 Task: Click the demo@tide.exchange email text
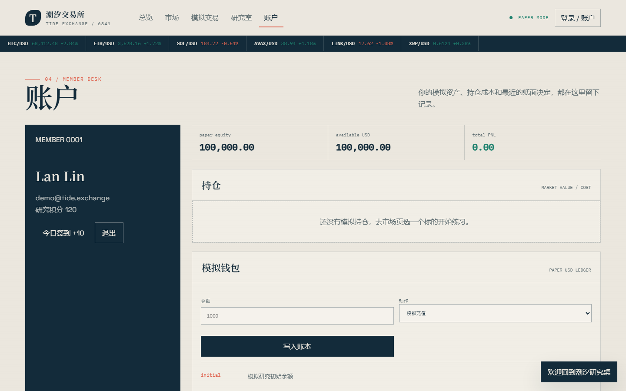pyautogui.click(x=73, y=198)
